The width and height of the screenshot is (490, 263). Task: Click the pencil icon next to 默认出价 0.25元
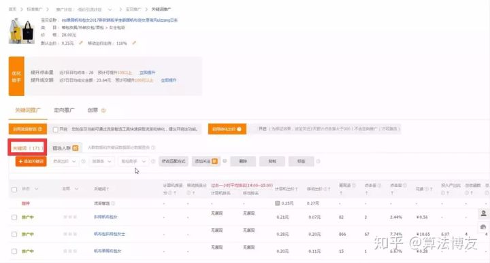[81, 43]
